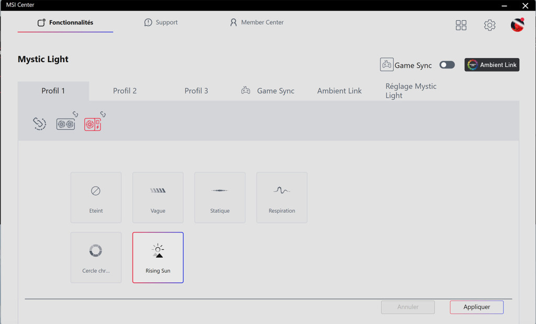Select the Statique lighting effect
Viewport: 536px width, 324px height.
pyautogui.click(x=220, y=198)
